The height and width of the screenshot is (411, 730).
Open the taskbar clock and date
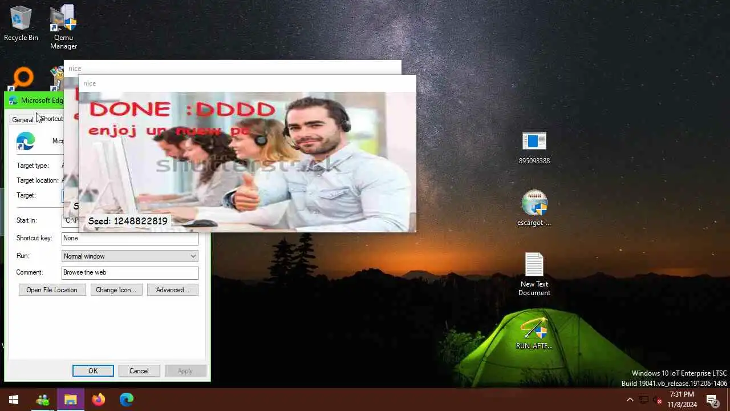click(682, 400)
